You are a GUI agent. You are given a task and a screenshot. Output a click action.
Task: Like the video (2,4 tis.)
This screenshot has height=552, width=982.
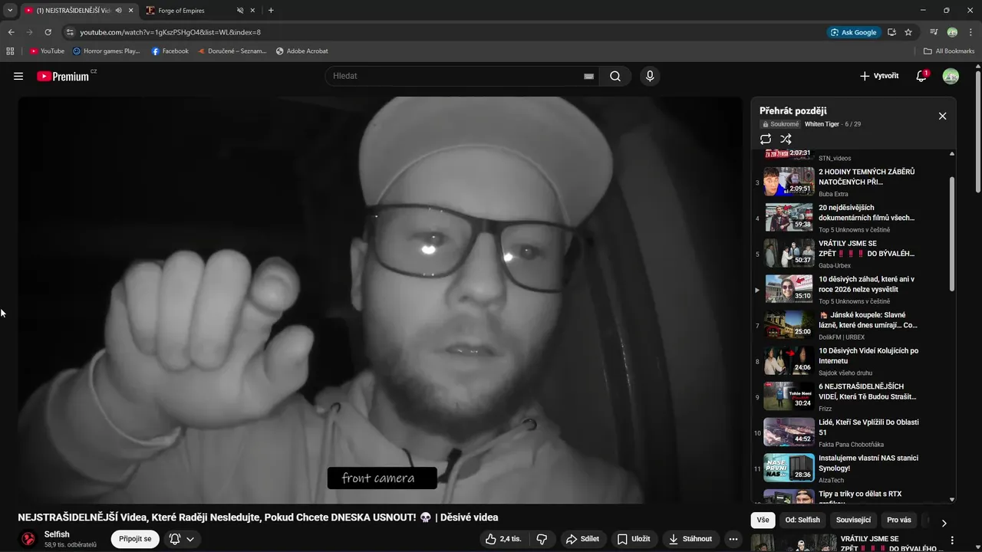pyautogui.click(x=503, y=539)
